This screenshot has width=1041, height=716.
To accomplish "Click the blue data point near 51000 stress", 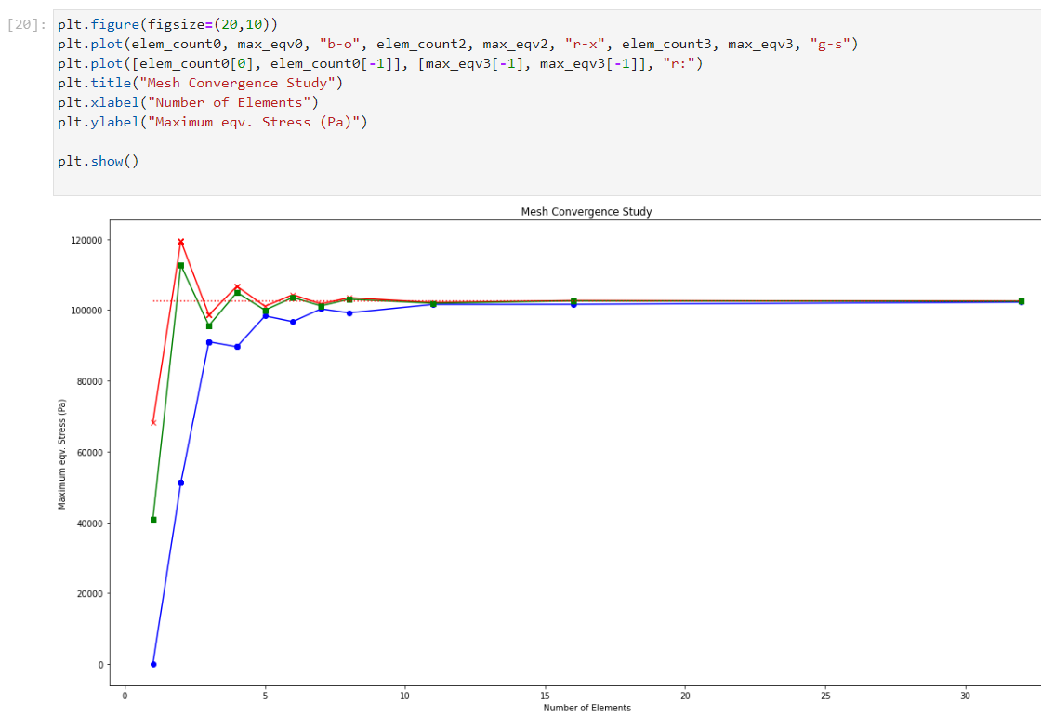I will pos(180,483).
